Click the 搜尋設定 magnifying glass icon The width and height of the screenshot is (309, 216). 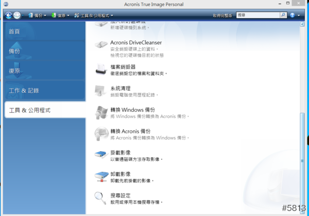point(100,198)
